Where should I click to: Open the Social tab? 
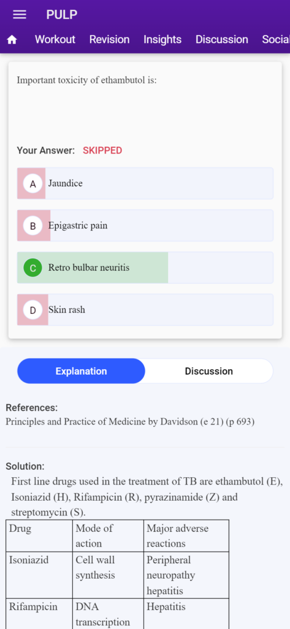coord(275,39)
